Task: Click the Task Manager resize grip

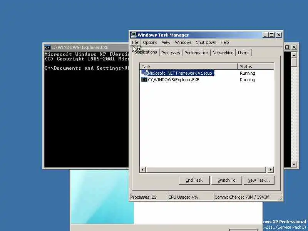Action: (281, 198)
